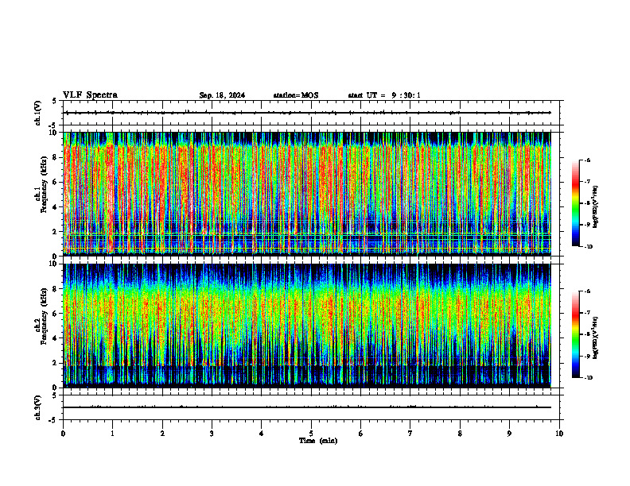The height and width of the screenshot is (486, 630).
Task: Click the ch.1 frequency axis label '4'
Action: 56,207
